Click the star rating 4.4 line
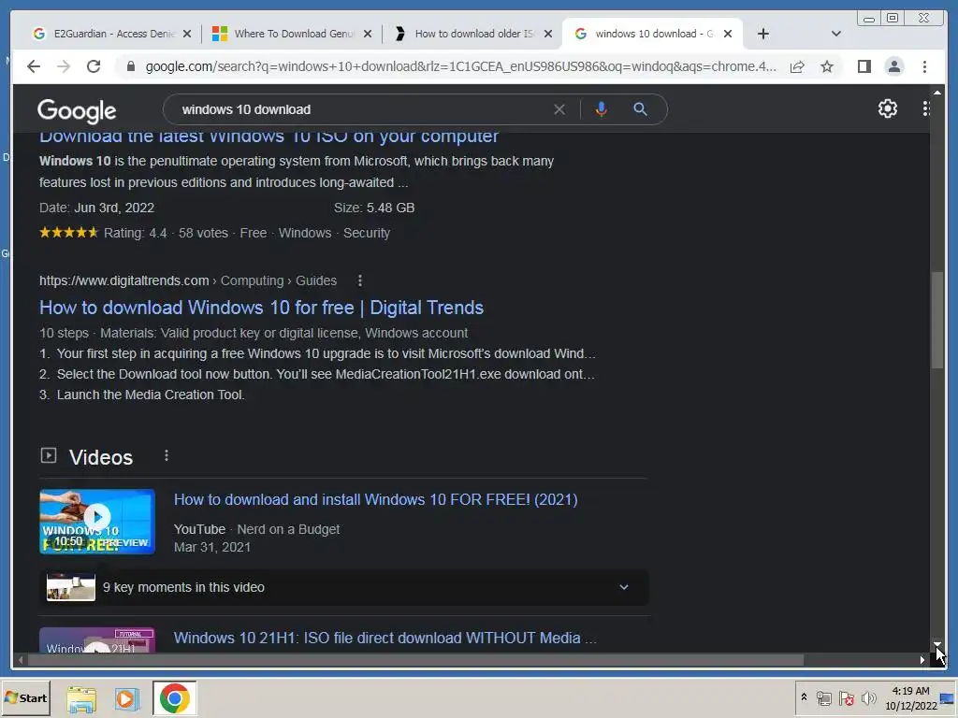The image size is (958, 718). point(214,233)
